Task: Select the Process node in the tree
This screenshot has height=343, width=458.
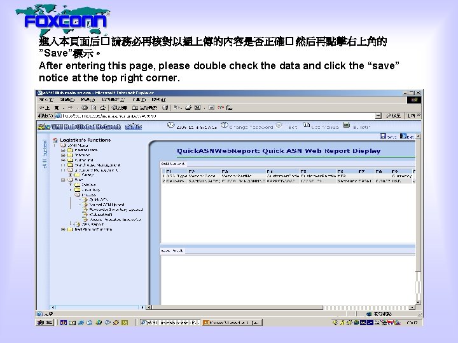Action: pyautogui.click(x=89, y=194)
